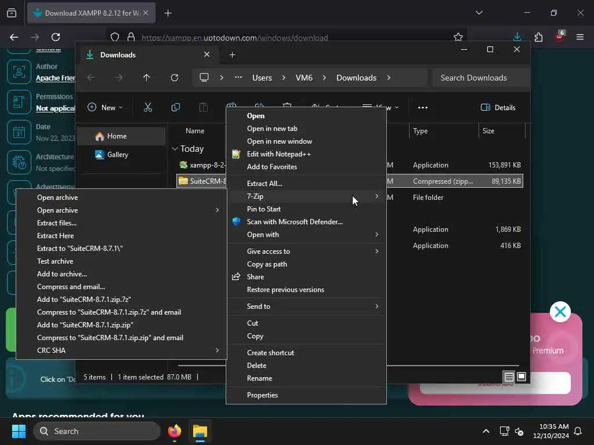Choose Pin to Start
This screenshot has height=445, width=594.
pos(306,209)
